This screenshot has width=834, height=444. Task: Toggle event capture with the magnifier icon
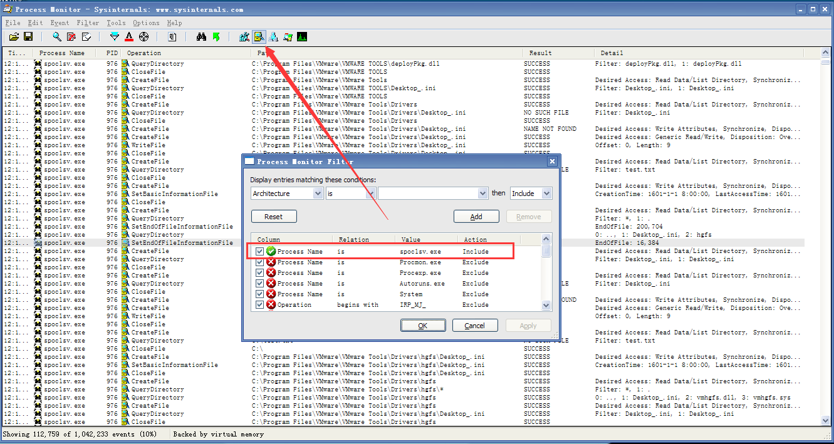(x=57, y=37)
